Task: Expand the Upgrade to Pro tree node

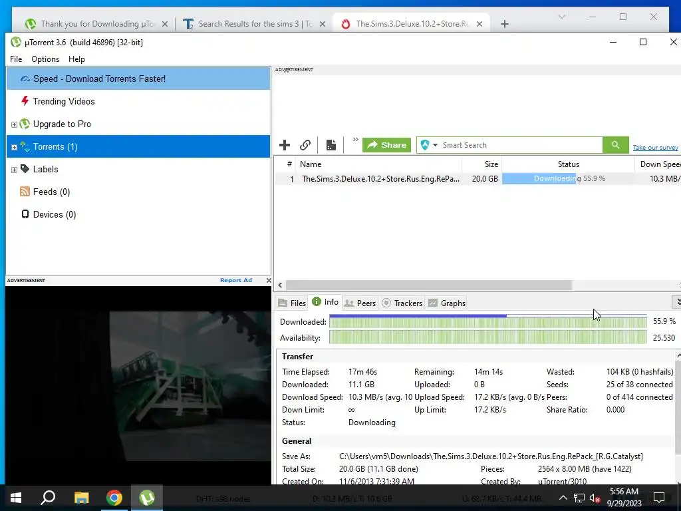Action: click(x=14, y=124)
